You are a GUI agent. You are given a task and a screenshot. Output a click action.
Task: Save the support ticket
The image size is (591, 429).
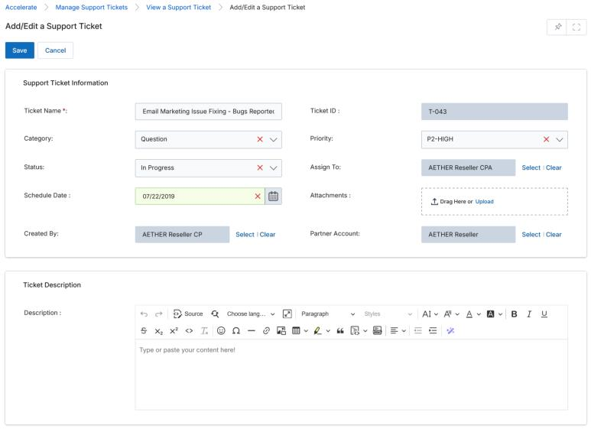pos(20,50)
